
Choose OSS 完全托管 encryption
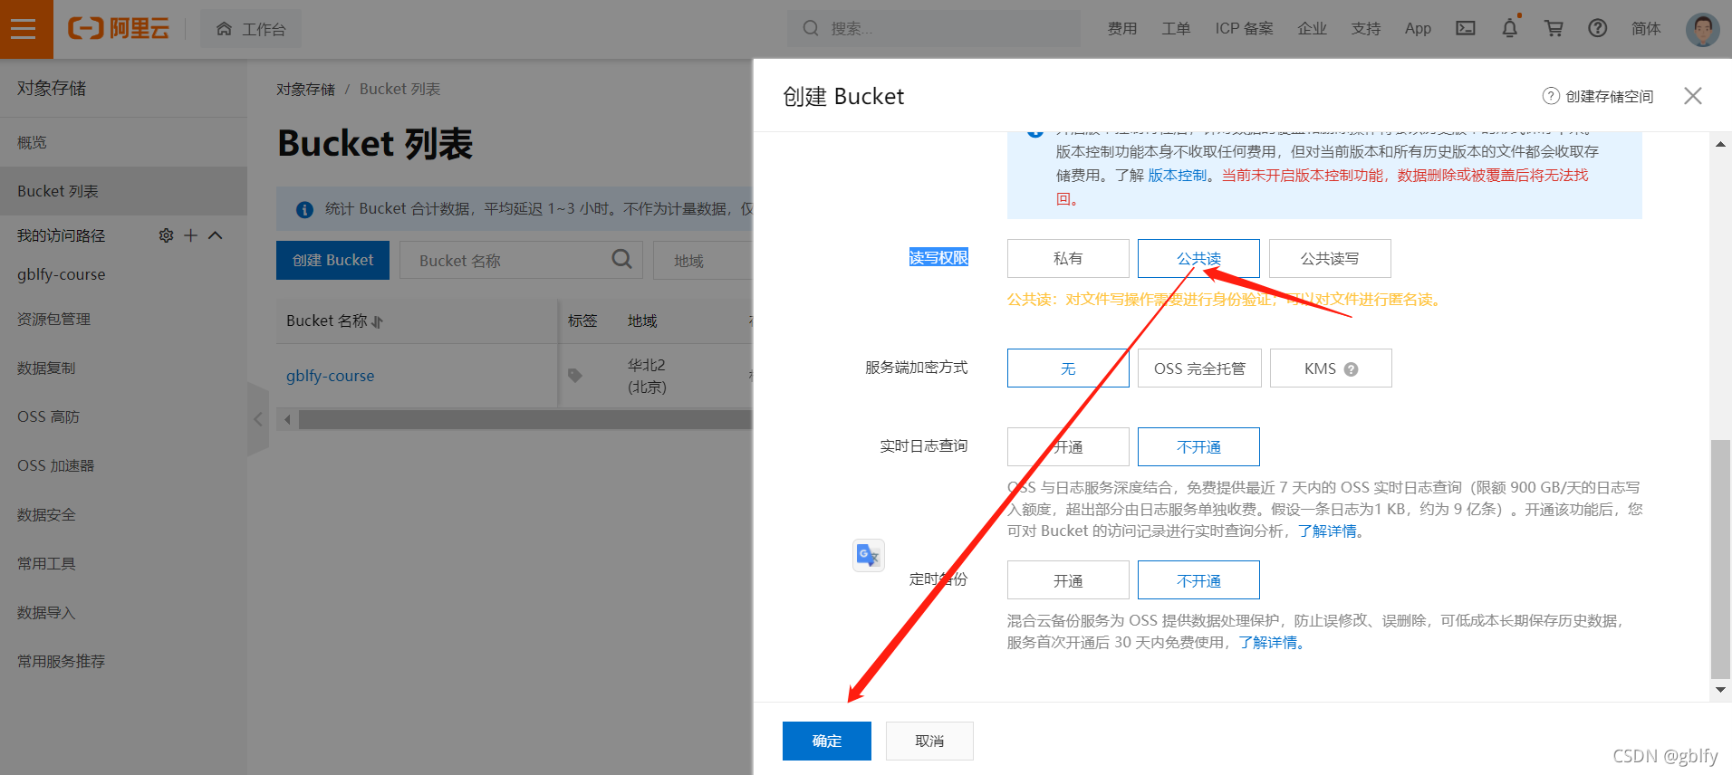point(1199,368)
